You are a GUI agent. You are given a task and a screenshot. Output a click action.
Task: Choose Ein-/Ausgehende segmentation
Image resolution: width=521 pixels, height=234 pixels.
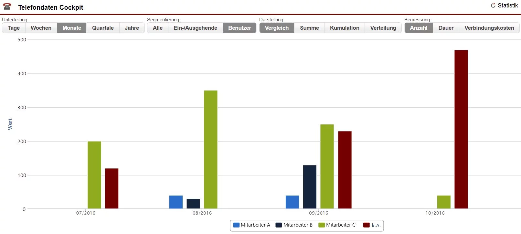[x=195, y=28]
